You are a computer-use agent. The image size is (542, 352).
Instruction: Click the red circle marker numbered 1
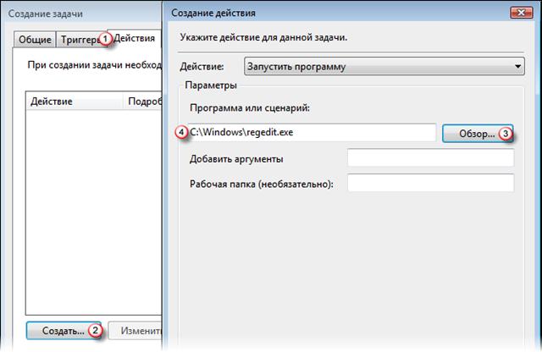[105, 40]
